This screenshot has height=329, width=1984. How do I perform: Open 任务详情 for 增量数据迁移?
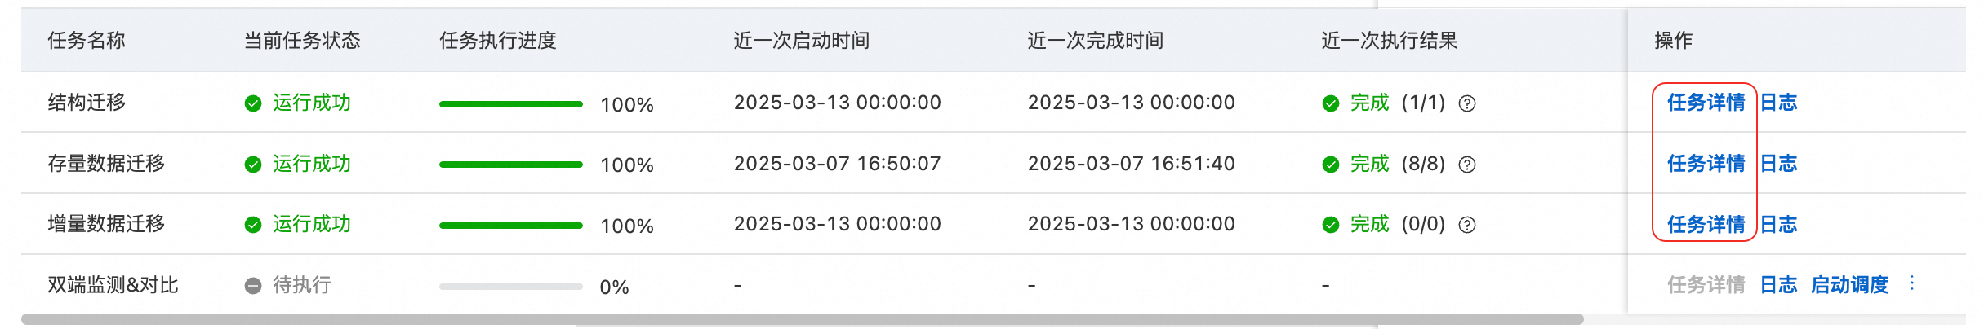(x=1706, y=225)
